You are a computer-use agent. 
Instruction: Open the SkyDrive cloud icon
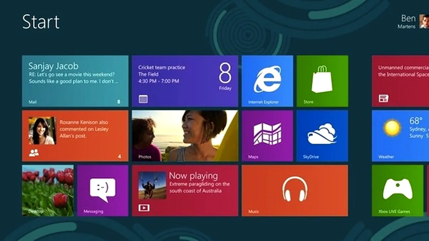tap(322, 134)
